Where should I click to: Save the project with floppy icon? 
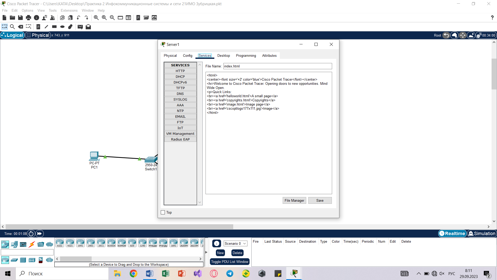tap(20, 18)
